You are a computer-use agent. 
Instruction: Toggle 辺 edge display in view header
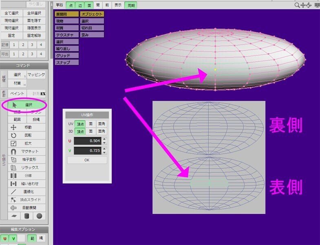coord(80,5)
